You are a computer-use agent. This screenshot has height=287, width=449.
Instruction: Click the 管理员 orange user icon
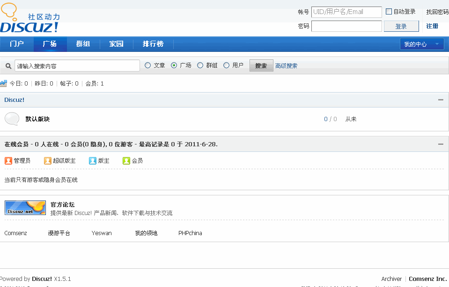click(8, 161)
